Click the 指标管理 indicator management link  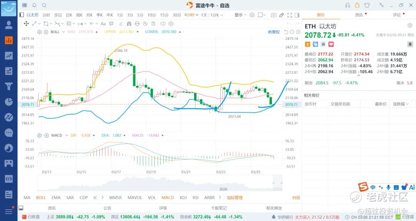pos(235,197)
